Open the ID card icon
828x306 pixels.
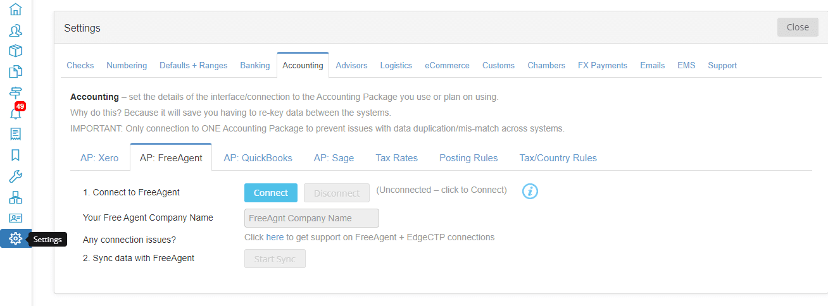pos(15,217)
